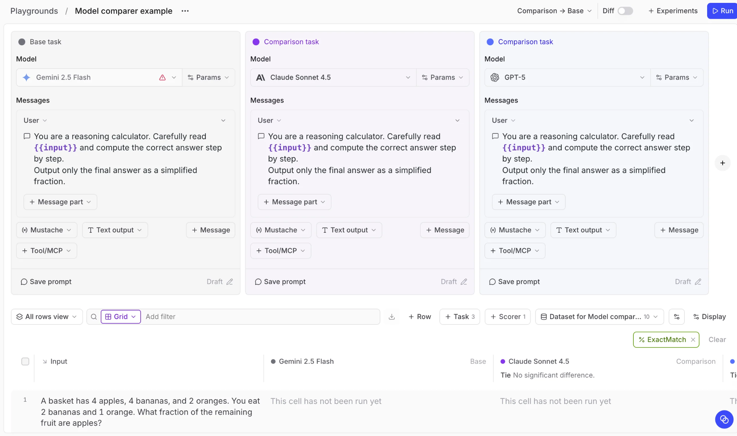Image resolution: width=737 pixels, height=436 pixels.
Task: Open the Display options
Action: 709,317
